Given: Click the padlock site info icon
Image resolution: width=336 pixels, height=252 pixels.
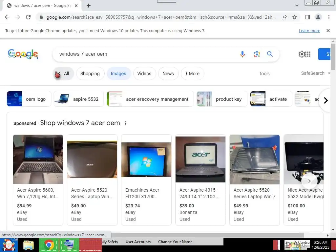Looking at the screenshot, I should pyautogui.click(x=41, y=17).
